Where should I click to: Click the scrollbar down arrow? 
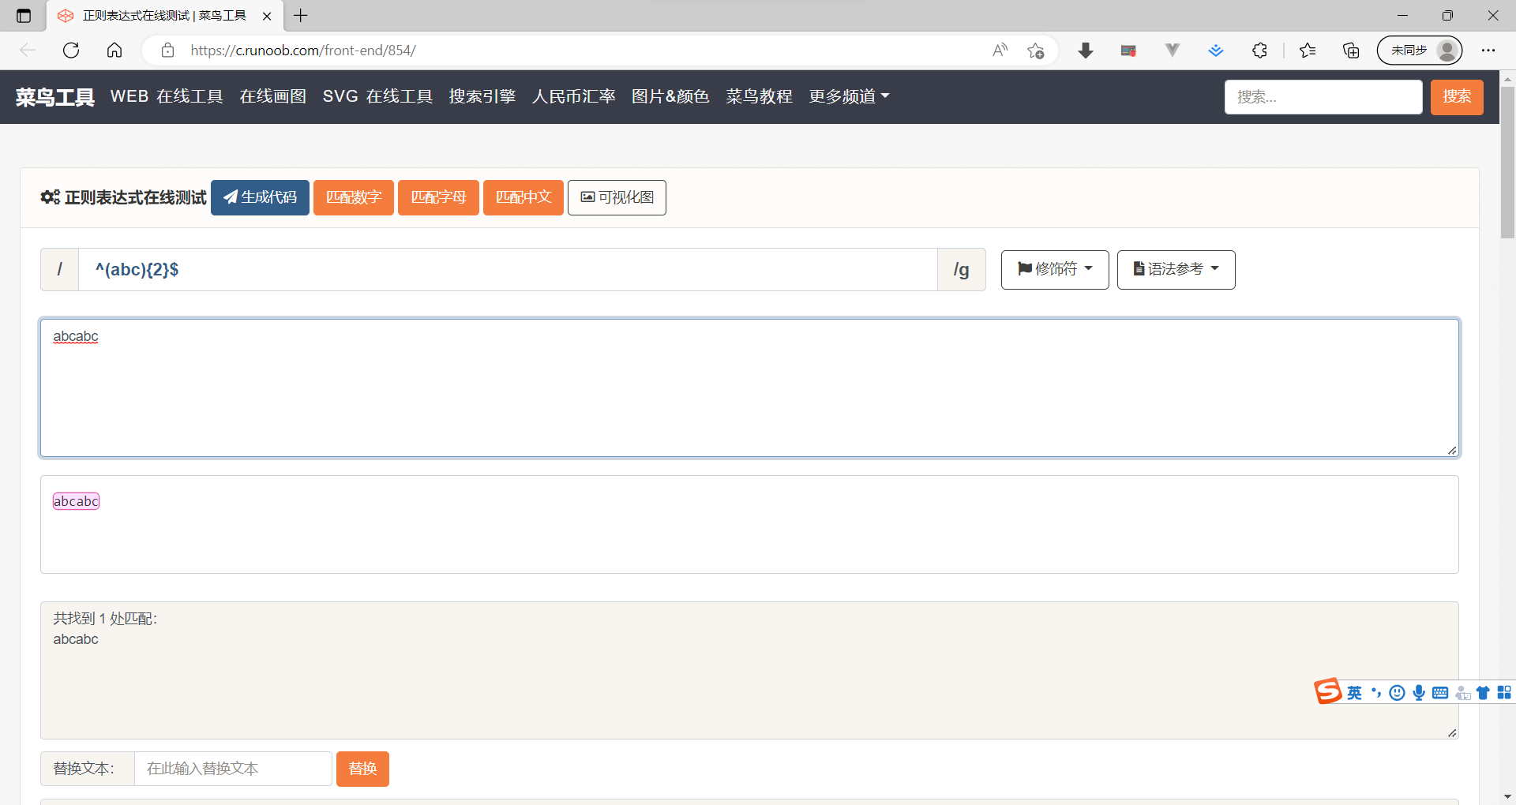point(1507,797)
